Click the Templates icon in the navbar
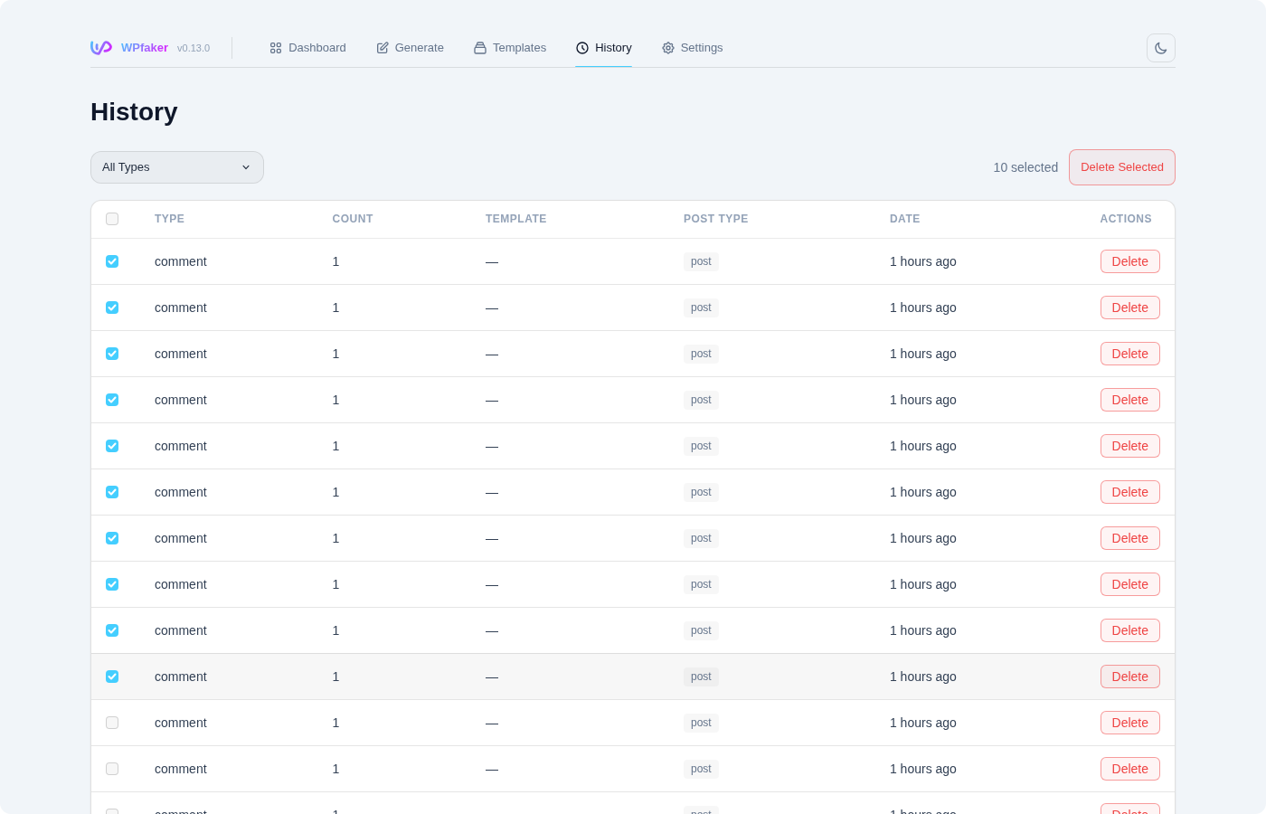Screen dimensions: 1266x814 point(478,47)
